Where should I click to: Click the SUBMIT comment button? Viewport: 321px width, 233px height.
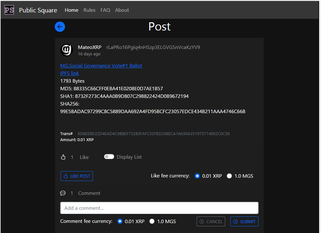pos(244,222)
